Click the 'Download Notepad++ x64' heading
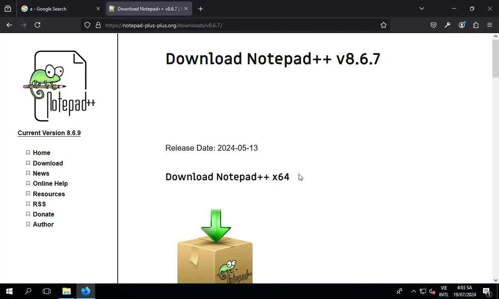 coord(227,177)
